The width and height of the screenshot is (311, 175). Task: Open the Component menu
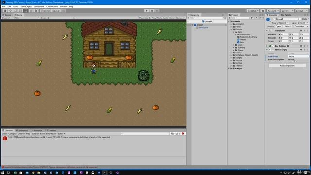(39, 6)
